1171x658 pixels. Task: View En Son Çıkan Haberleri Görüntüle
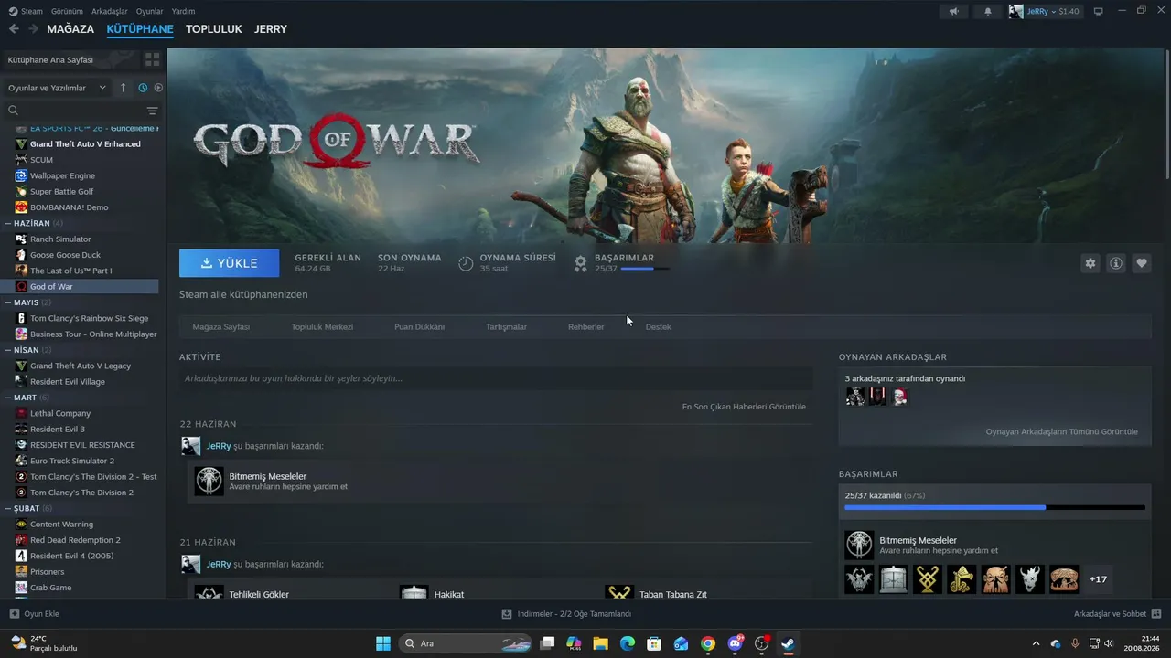tap(744, 407)
